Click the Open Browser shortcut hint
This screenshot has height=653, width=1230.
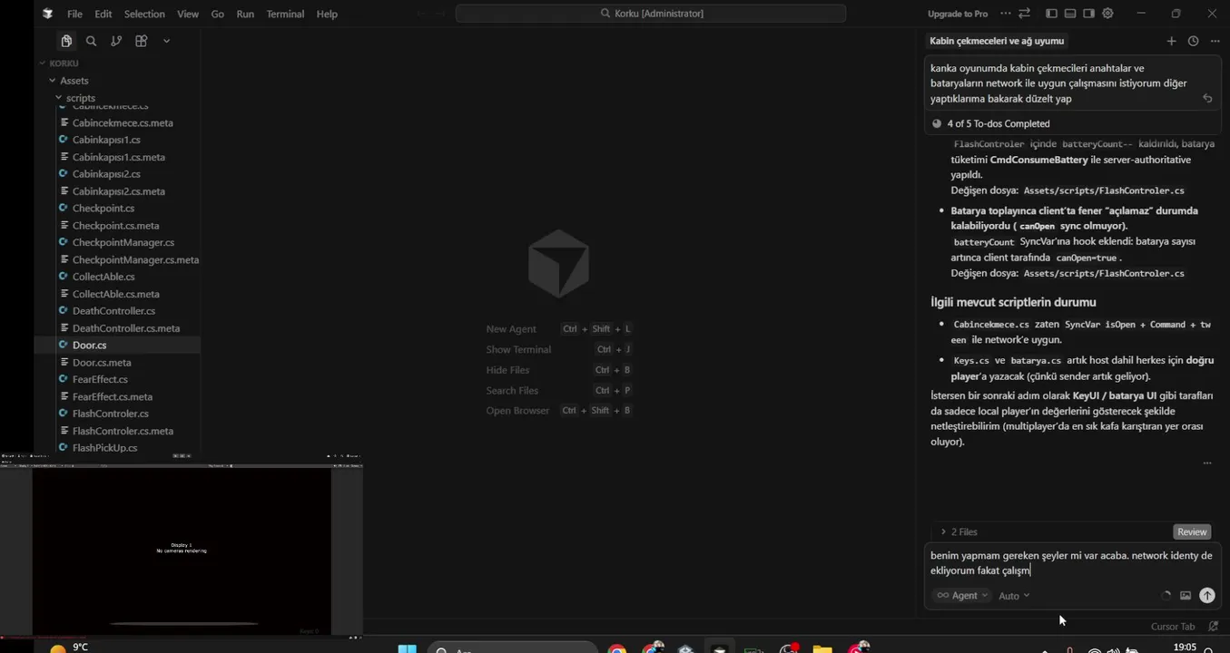click(558, 411)
